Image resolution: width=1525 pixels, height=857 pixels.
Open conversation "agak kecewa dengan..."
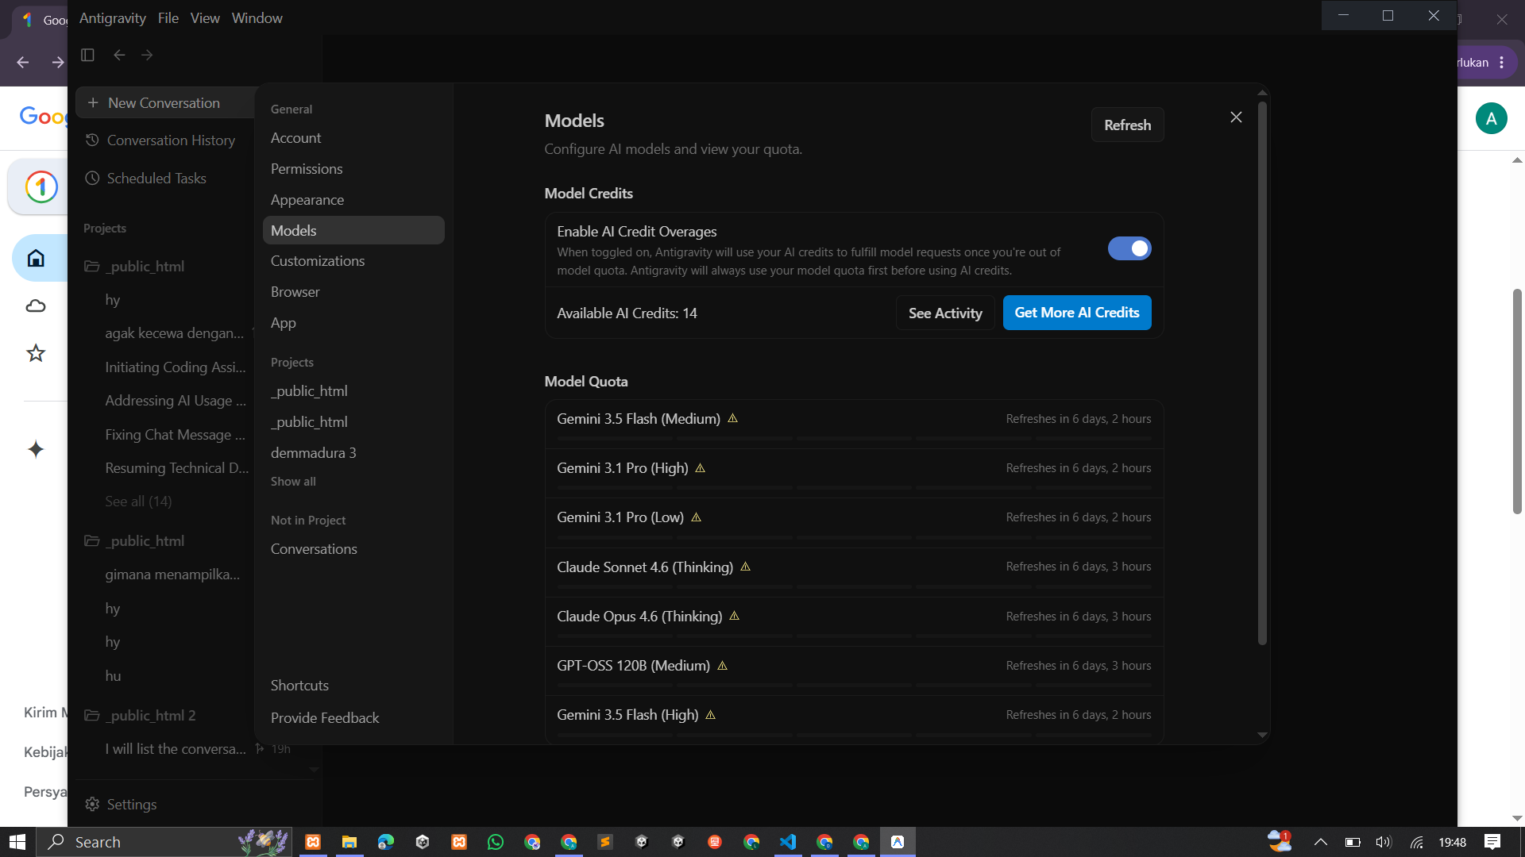click(175, 333)
